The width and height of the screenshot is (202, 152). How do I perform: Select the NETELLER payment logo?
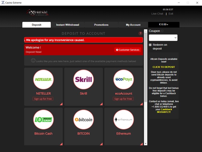click(43, 79)
